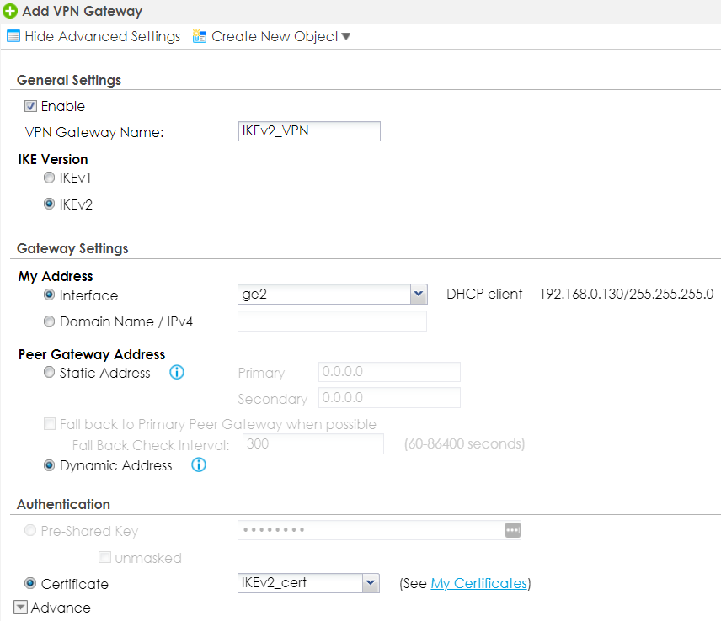
Task: Click the IKEv2_cert dropdown arrow icon
Action: (369, 582)
